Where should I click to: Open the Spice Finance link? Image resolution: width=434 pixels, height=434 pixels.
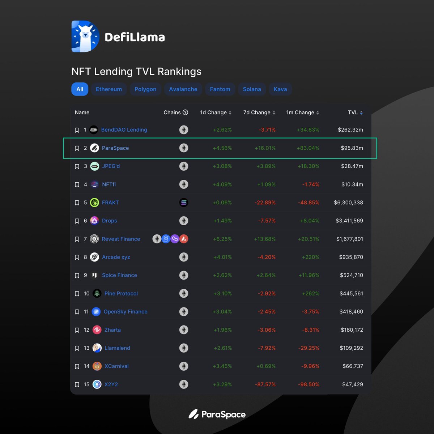(x=119, y=275)
